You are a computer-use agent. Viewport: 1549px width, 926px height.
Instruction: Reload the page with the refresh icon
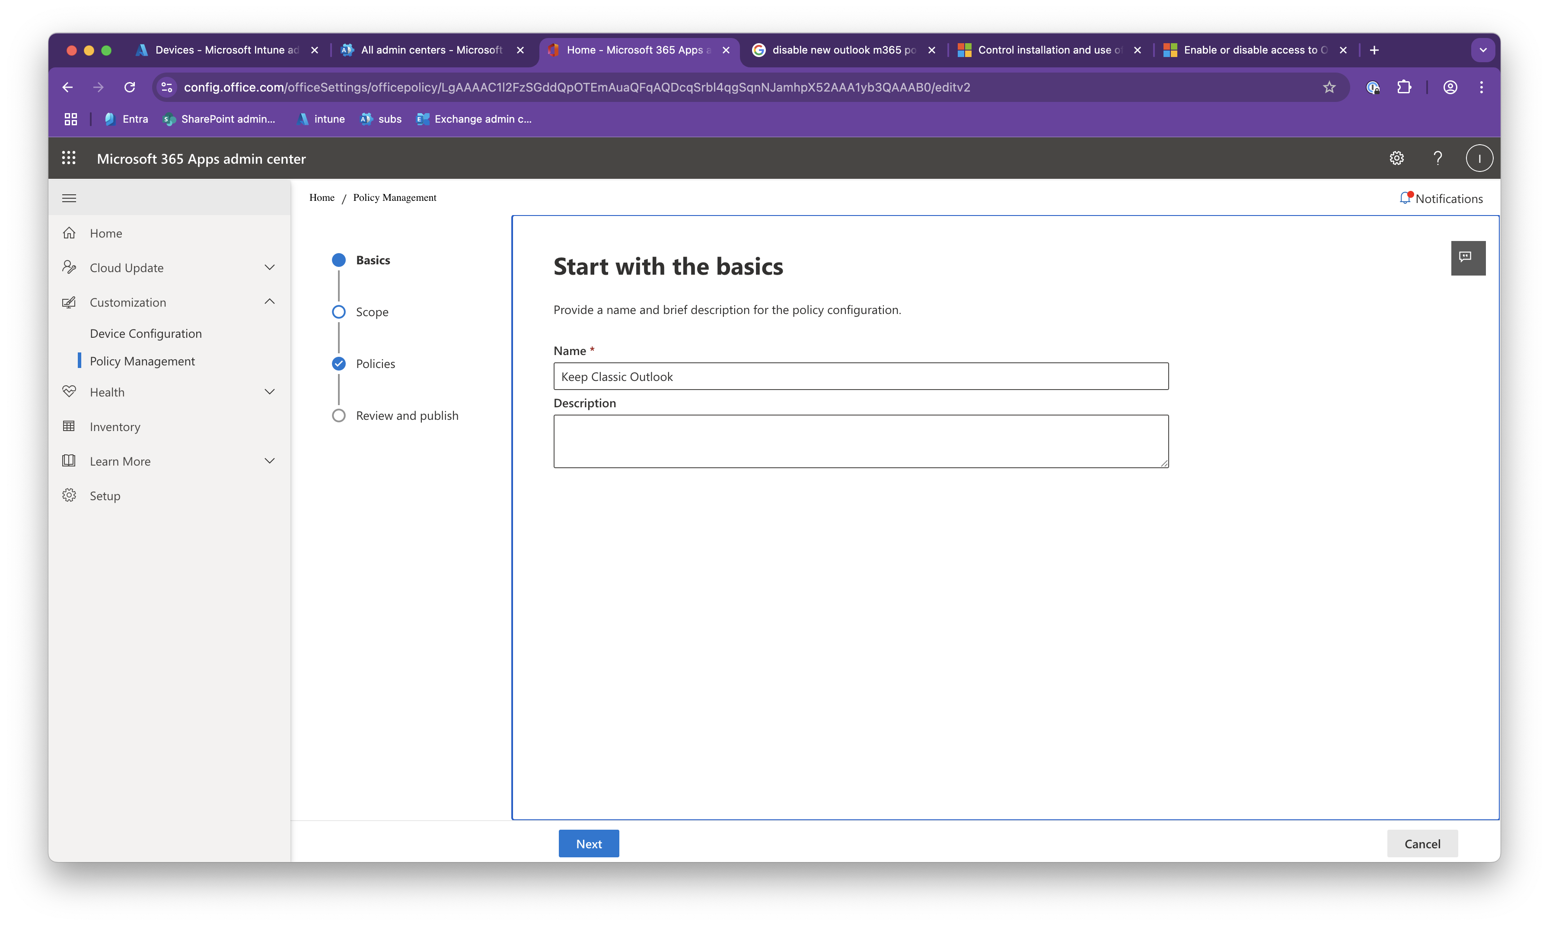pos(129,87)
